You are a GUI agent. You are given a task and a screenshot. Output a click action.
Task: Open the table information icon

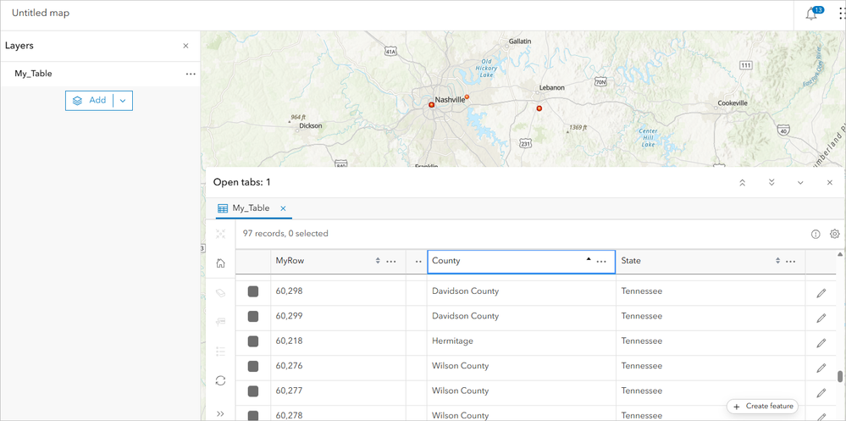[x=816, y=234]
